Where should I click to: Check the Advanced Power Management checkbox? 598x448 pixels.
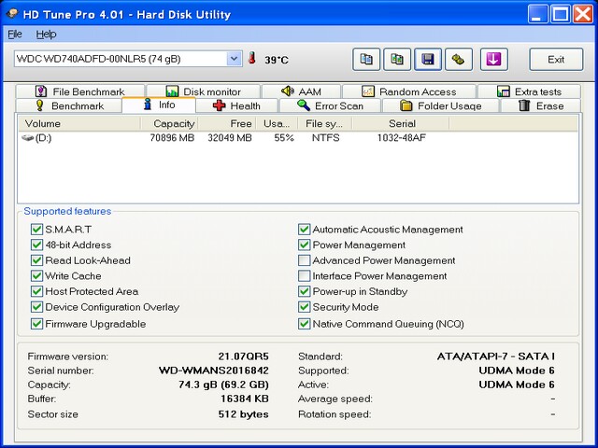point(304,260)
